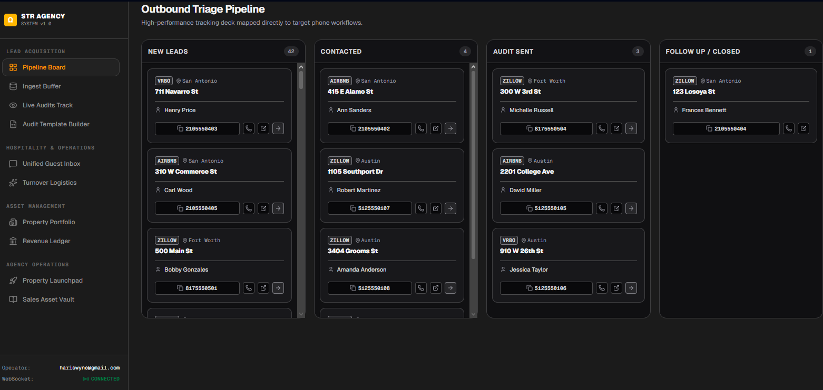Image resolution: width=823 pixels, height=390 pixels.
Task: Advance Jessica Taylor card with arrow
Action: pos(631,288)
